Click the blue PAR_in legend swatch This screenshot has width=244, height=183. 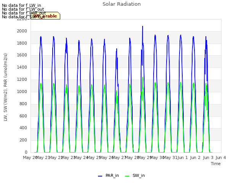[100, 176]
